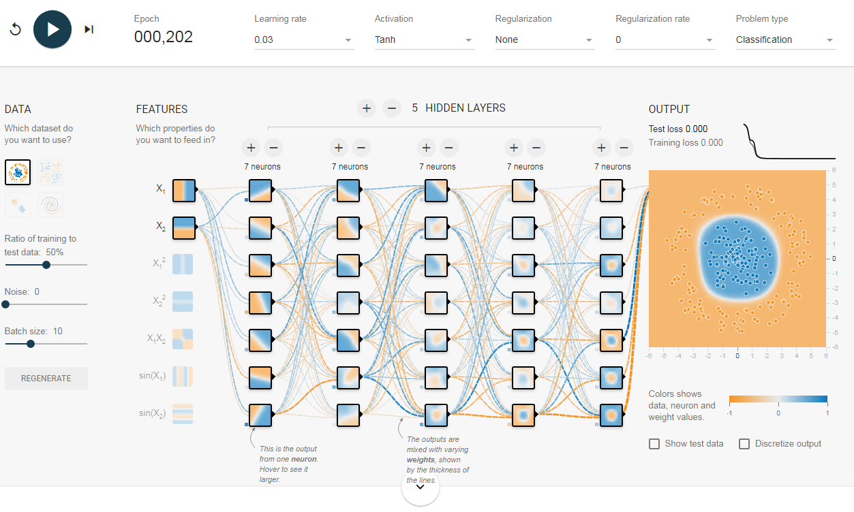The width and height of the screenshot is (854, 512).
Task: Click the X1 feature node
Action: point(184,190)
